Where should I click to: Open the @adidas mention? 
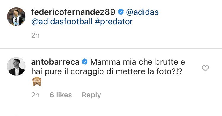tap(142, 12)
